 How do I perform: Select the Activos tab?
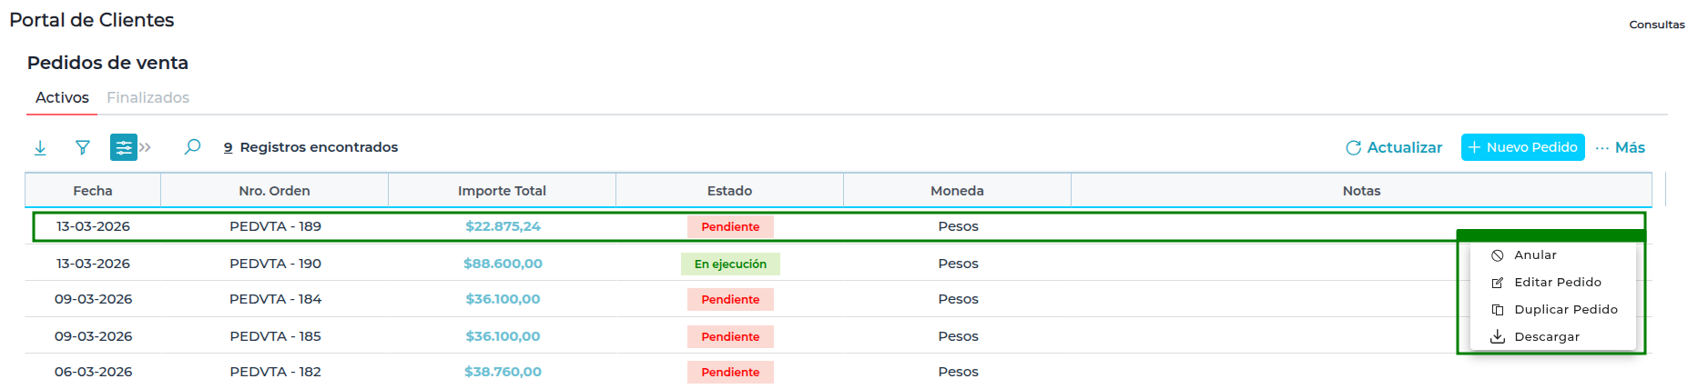[x=62, y=97]
